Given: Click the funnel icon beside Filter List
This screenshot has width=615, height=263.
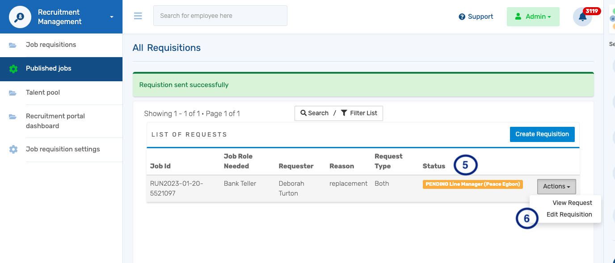Looking at the screenshot, I should coord(343,113).
